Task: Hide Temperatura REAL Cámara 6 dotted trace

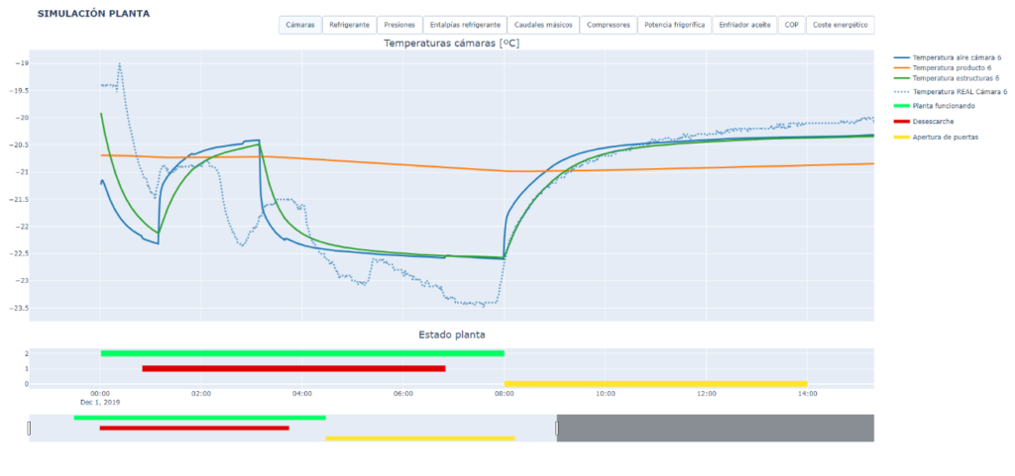Action: (959, 91)
